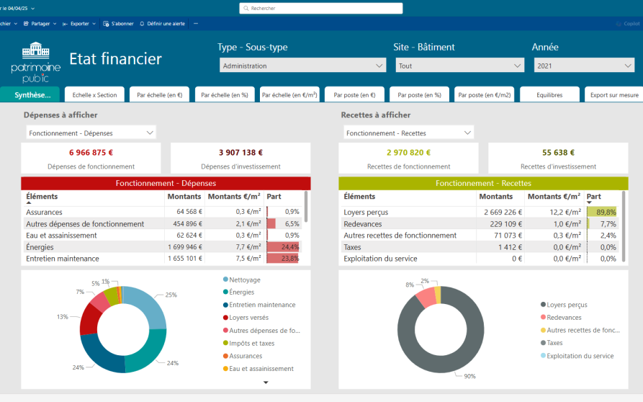Click Énergies legend color marker
Viewport: 643px width, 402px height.
pos(225,292)
